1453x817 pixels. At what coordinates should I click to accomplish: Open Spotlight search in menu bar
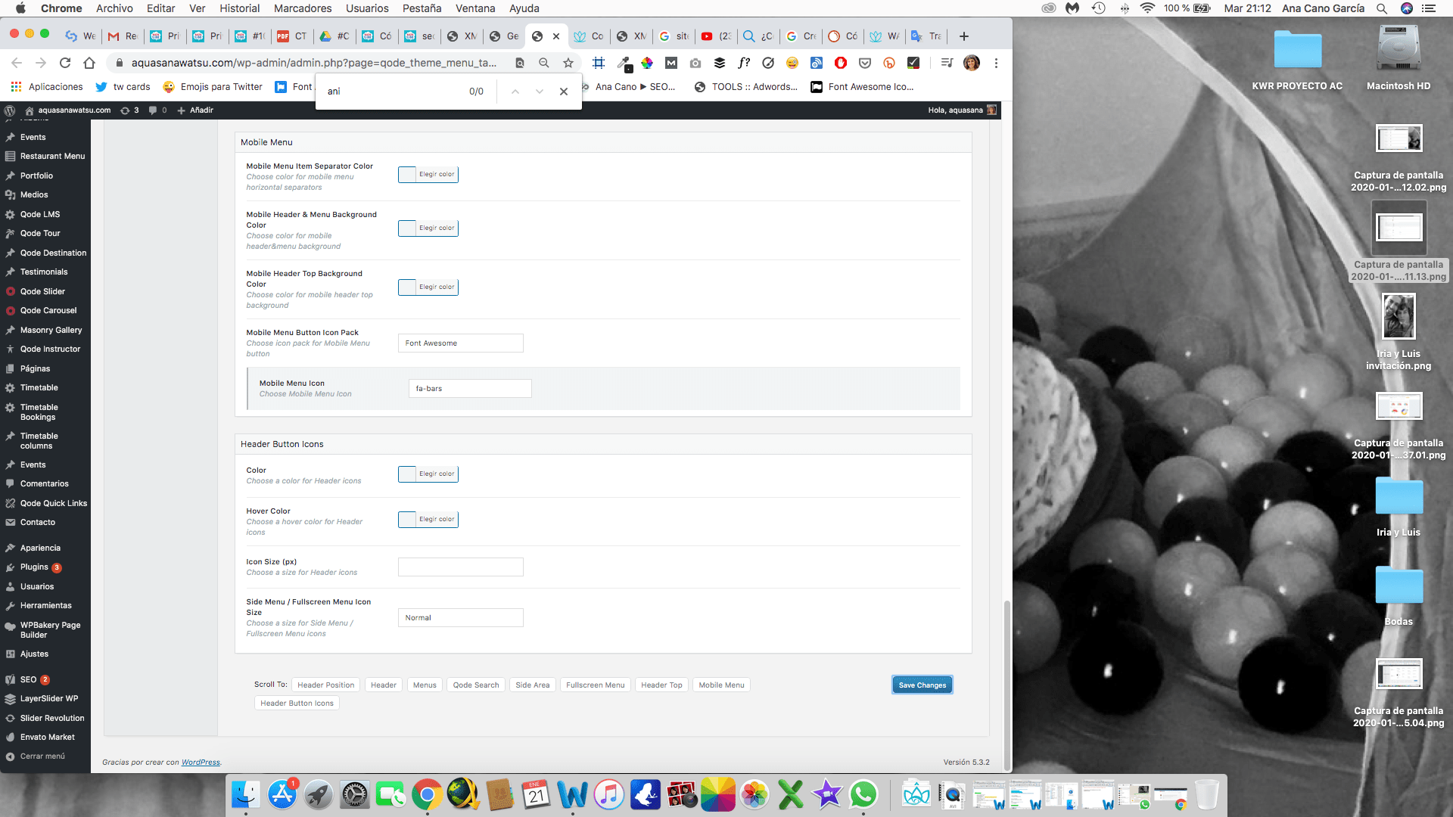coord(1382,8)
